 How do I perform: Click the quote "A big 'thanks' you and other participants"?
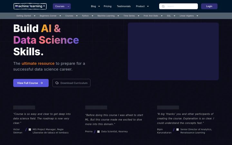pos(186,119)
